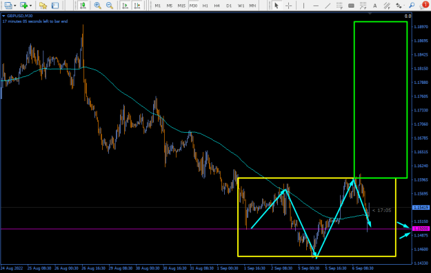Image resolution: width=431 pixels, height=273 pixels.
Task: Click the '< 17:05' bar timer text
Action: point(381,210)
